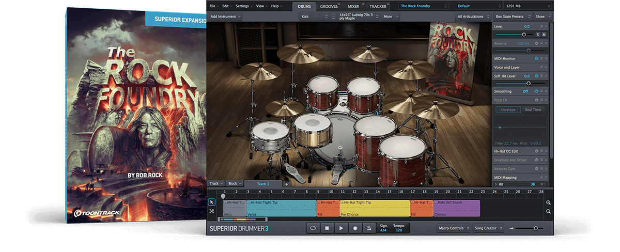Toggle Pitch FX power button
Screen dimensions: 620x252
pos(536,100)
